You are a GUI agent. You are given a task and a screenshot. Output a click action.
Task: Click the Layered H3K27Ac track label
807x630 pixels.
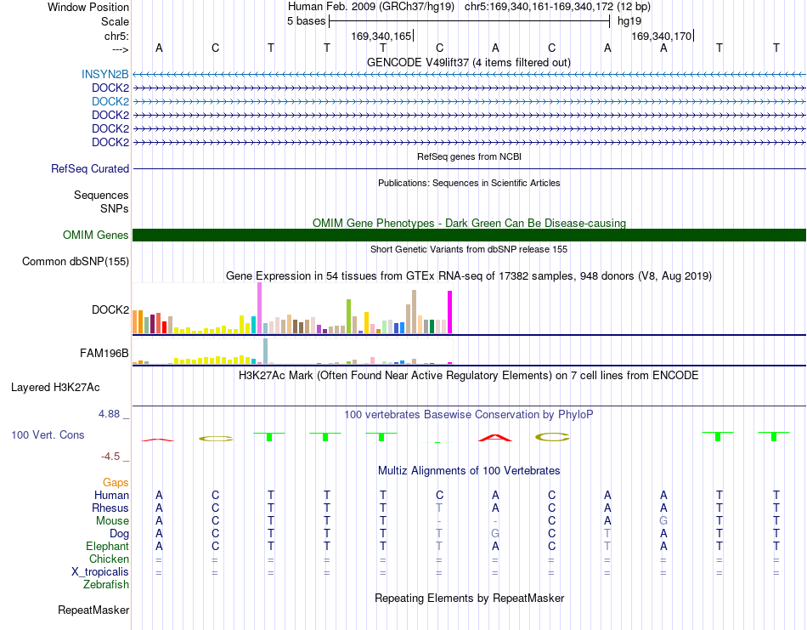coord(55,388)
